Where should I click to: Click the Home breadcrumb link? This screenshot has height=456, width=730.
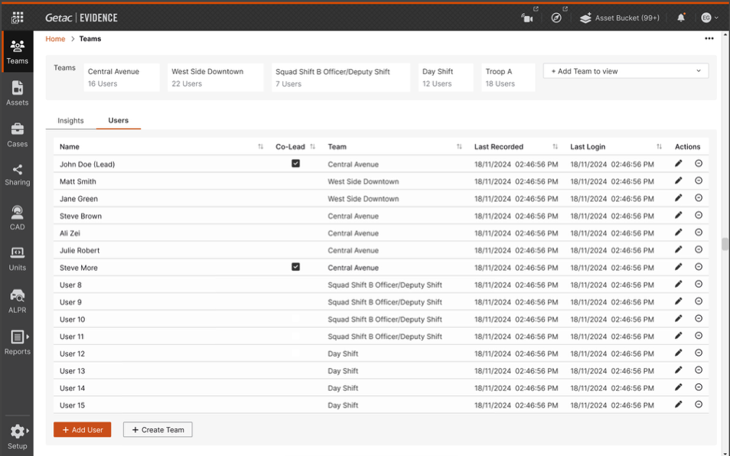55,39
